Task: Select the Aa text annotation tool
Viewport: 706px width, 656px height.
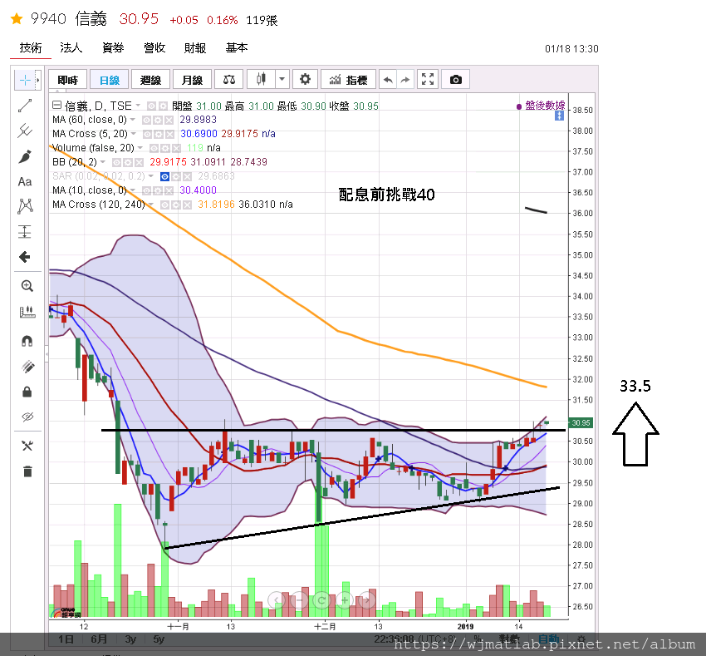Action: [x=25, y=182]
